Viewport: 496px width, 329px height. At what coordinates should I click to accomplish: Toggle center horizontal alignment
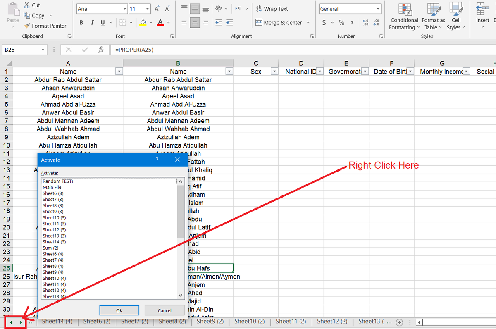[195, 23]
